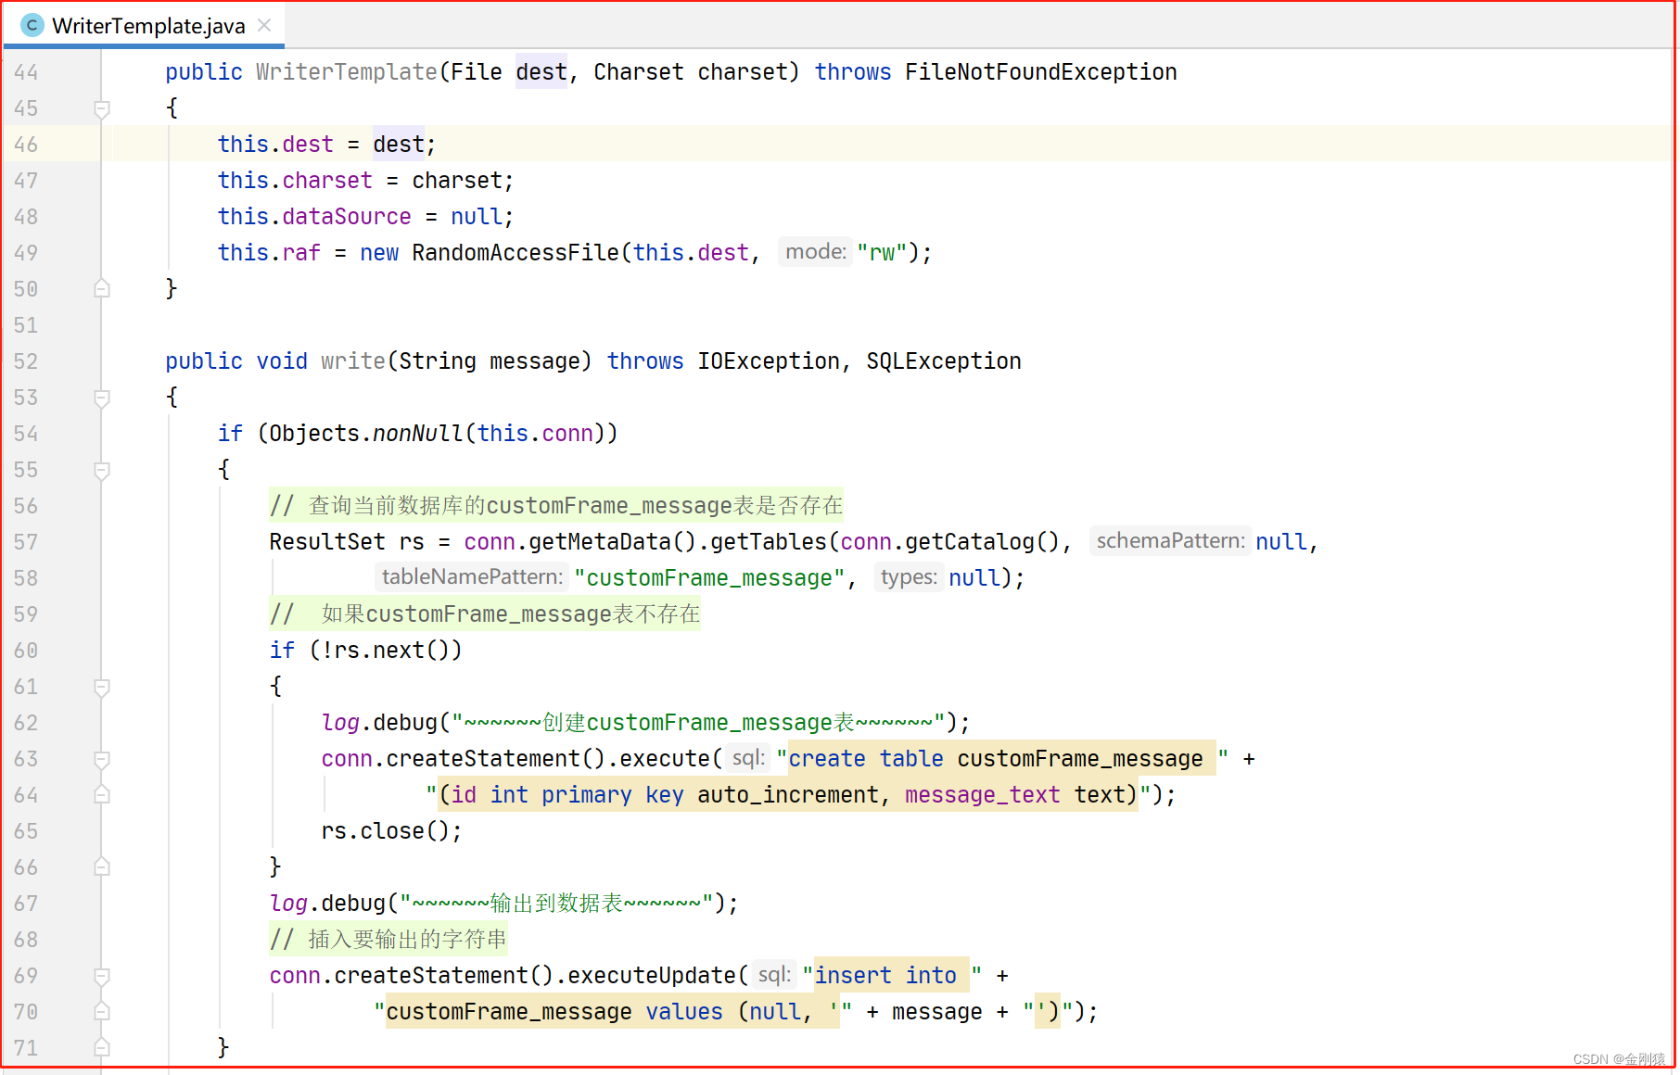The width and height of the screenshot is (1680, 1075).
Task: Click RandomAccessFile on line 49
Action: pos(515,253)
